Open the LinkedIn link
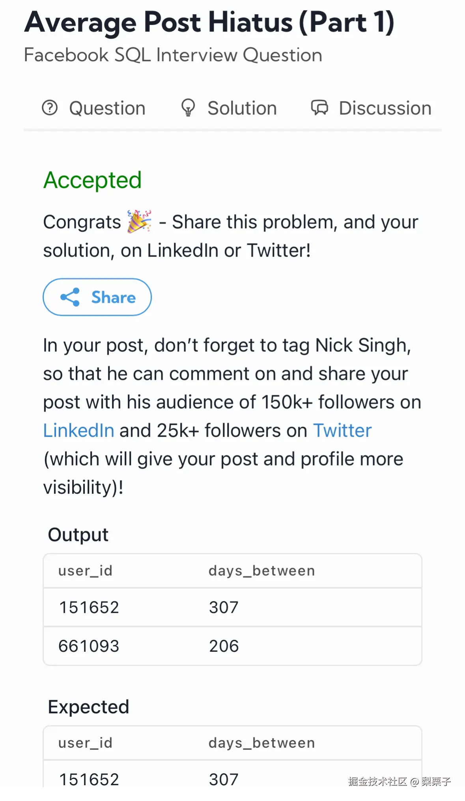The image size is (465, 801). 78,430
